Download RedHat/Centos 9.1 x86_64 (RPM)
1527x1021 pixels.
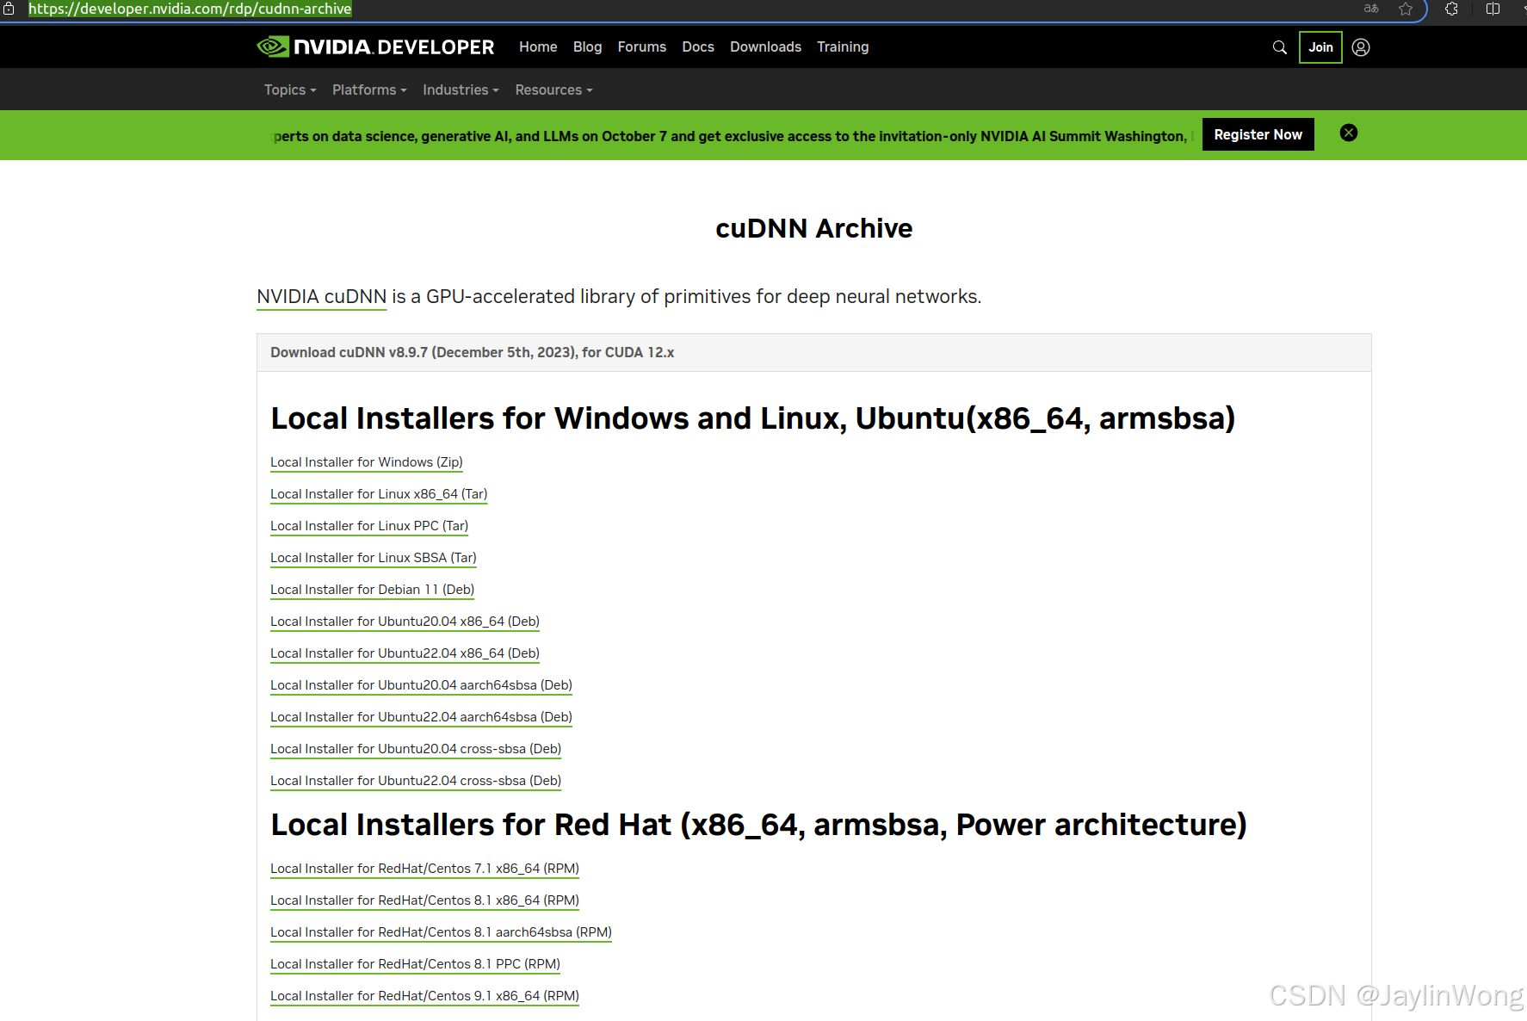424,996
